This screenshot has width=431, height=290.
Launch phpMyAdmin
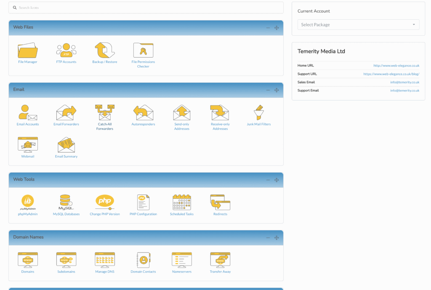[x=28, y=205]
